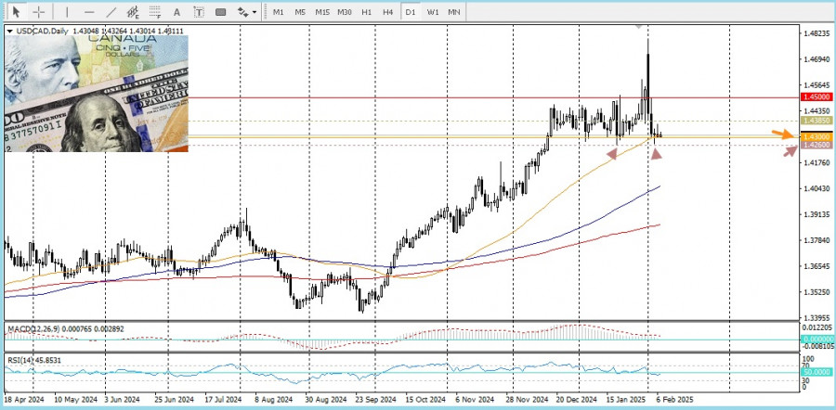Select the D1 daily timeframe
Viewport: 836px width, 410px height.
410,12
